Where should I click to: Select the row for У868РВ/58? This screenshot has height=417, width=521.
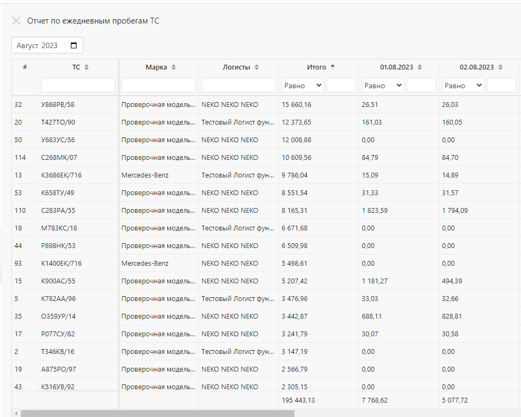point(266,104)
